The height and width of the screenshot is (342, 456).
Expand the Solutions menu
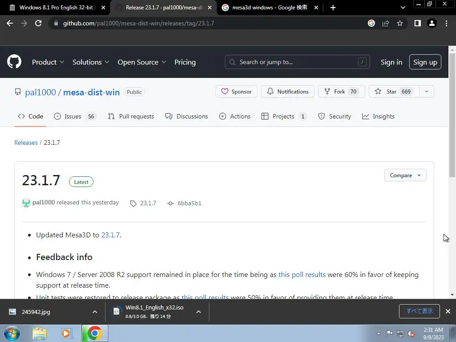[x=91, y=62]
